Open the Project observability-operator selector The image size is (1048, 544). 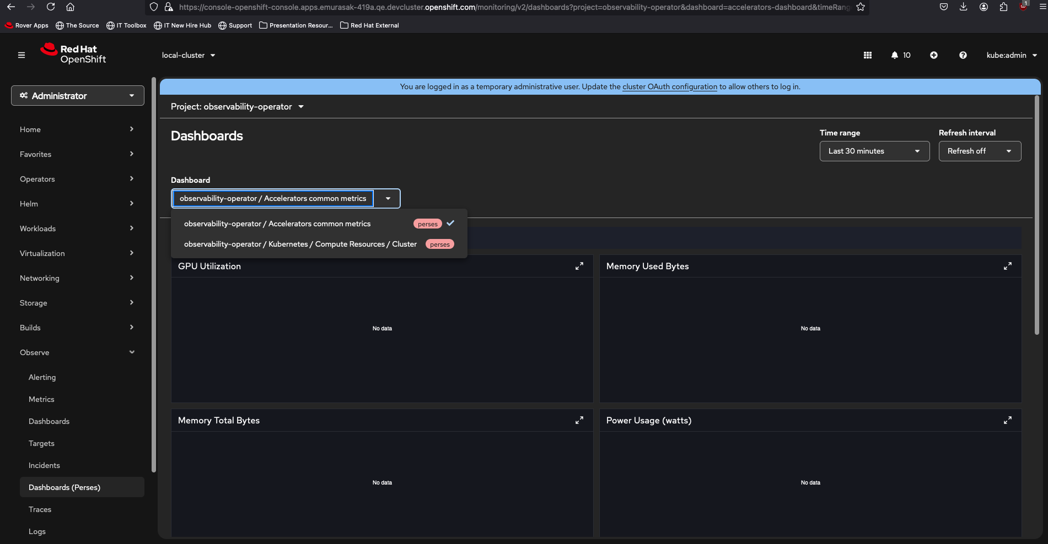(x=238, y=107)
